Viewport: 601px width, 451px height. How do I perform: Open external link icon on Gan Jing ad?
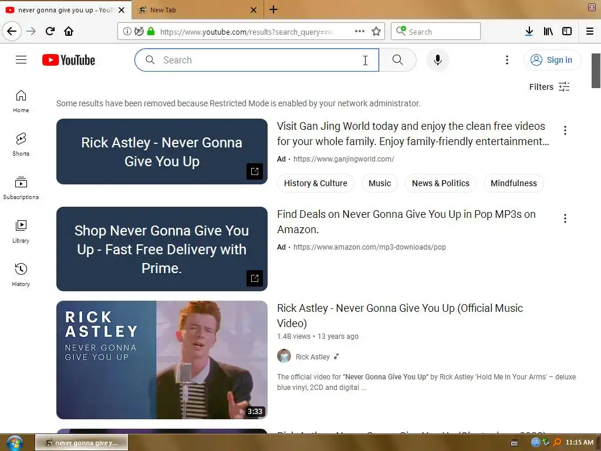255,171
